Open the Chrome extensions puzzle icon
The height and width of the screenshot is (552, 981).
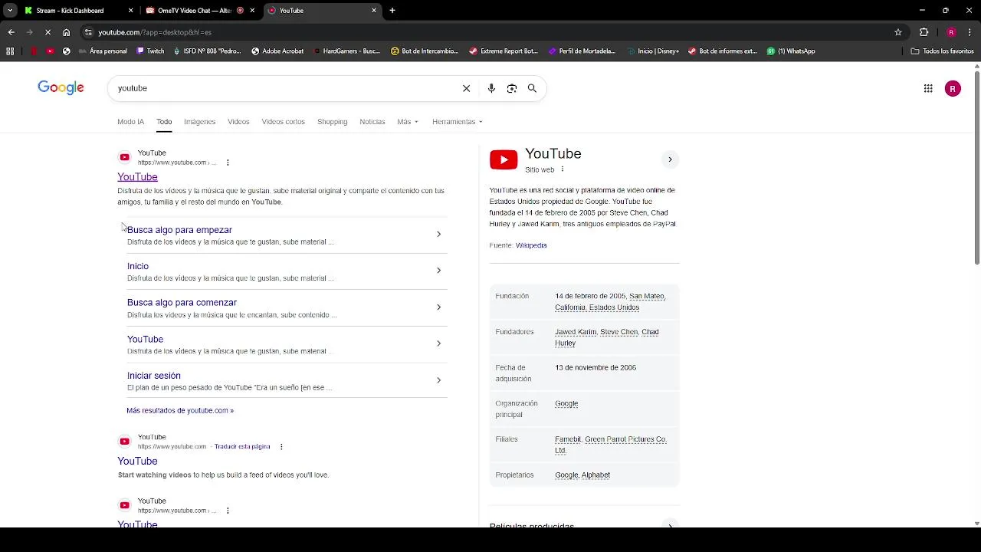pyautogui.click(x=924, y=32)
